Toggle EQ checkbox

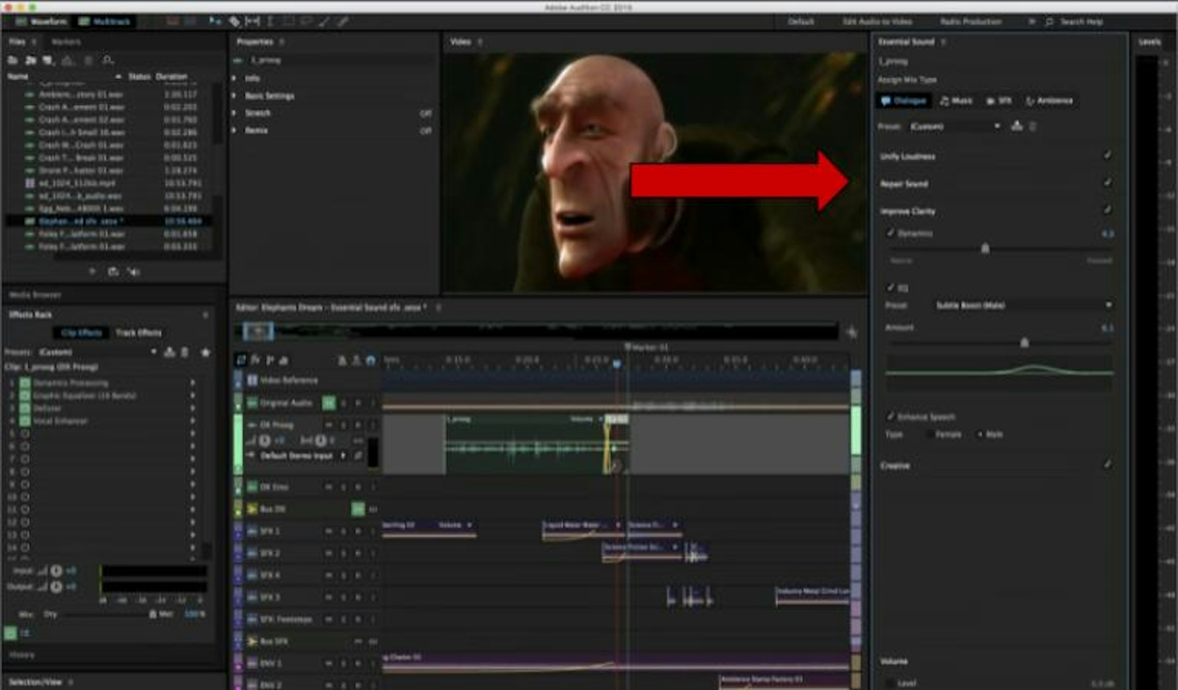click(x=890, y=287)
